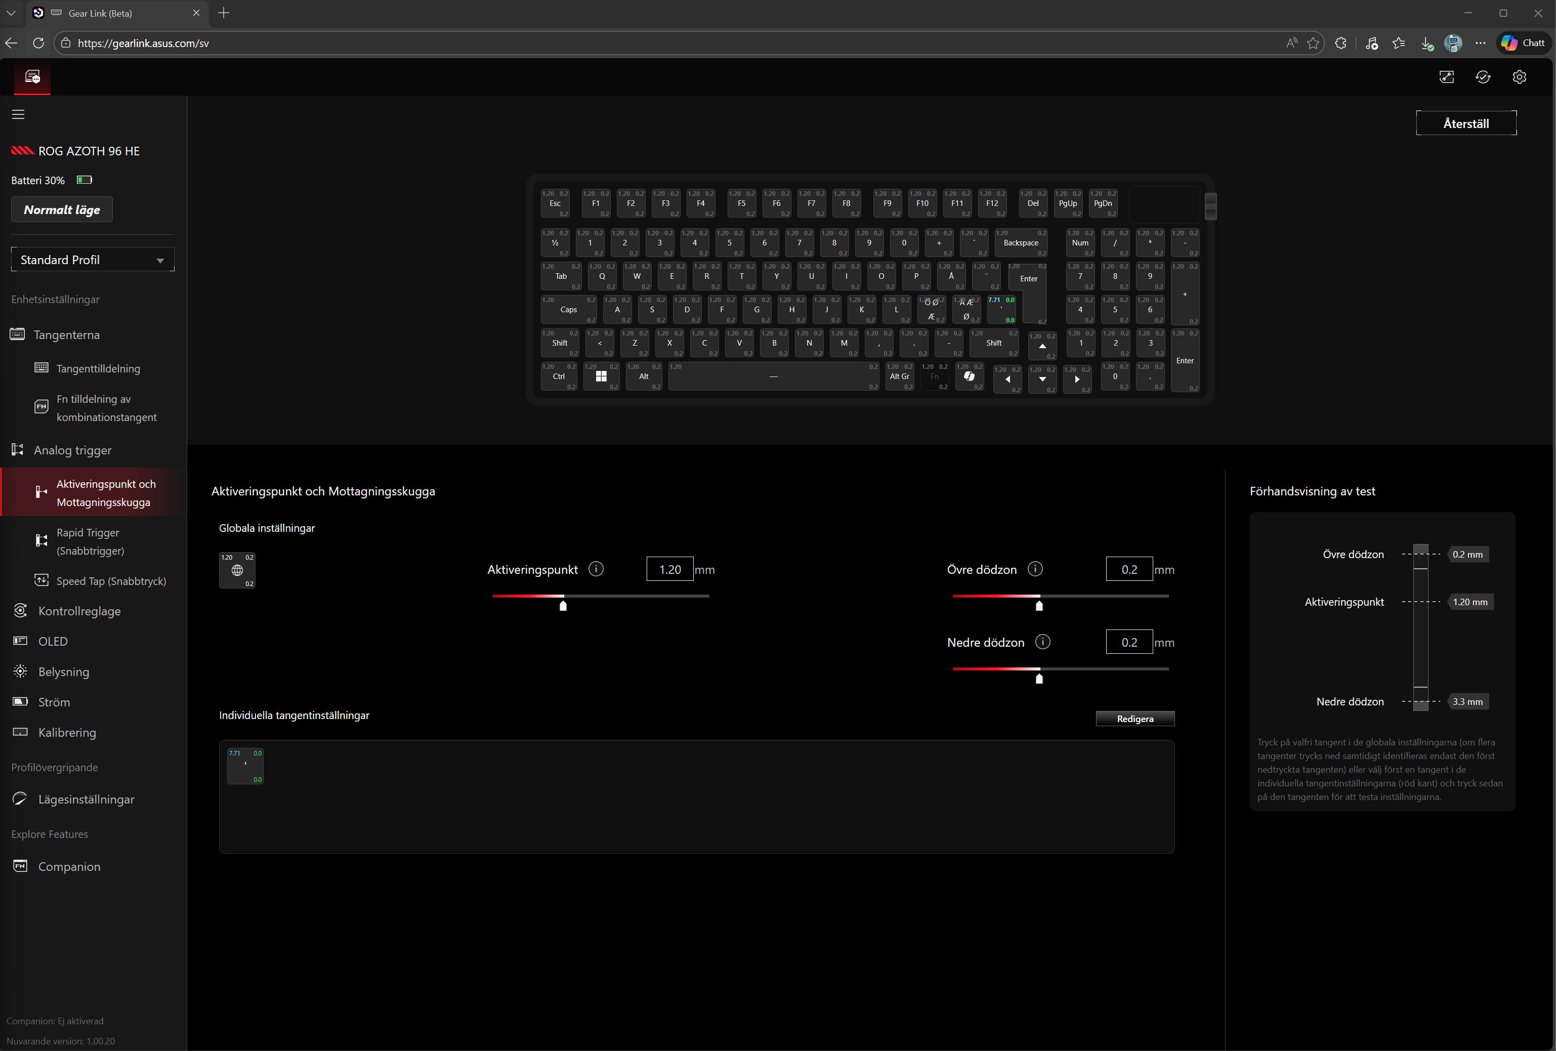Click the Aktiveringspunkt slider handle
Screen dimensions: 1556x1051
click(x=563, y=606)
